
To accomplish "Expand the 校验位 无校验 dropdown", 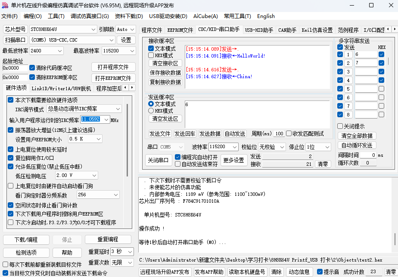I will 282,147.
